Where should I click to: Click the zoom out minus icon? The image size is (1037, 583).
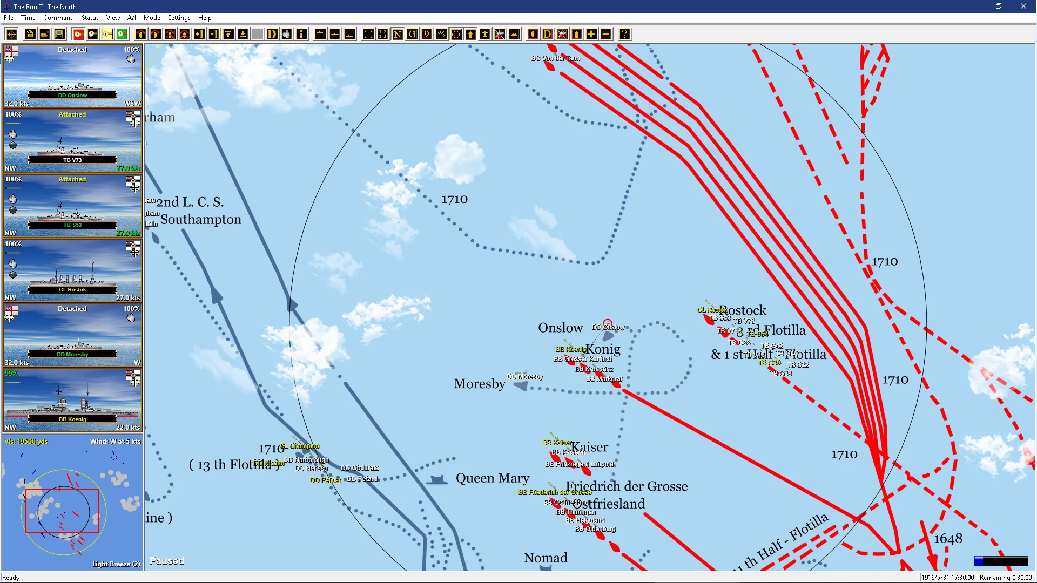coord(606,35)
